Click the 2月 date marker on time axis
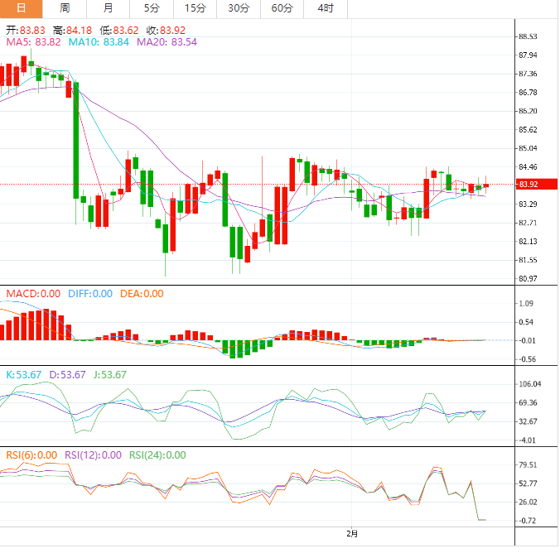Screen dimensions: 560x553 tap(352, 534)
